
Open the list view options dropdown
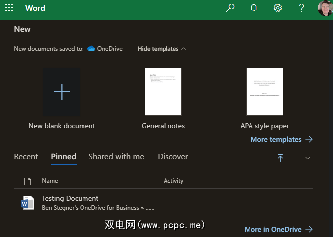[302, 158]
